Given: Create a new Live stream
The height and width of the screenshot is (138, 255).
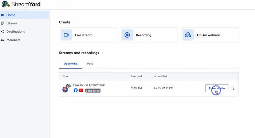Looking at the screenshot, I should [88, 35].
